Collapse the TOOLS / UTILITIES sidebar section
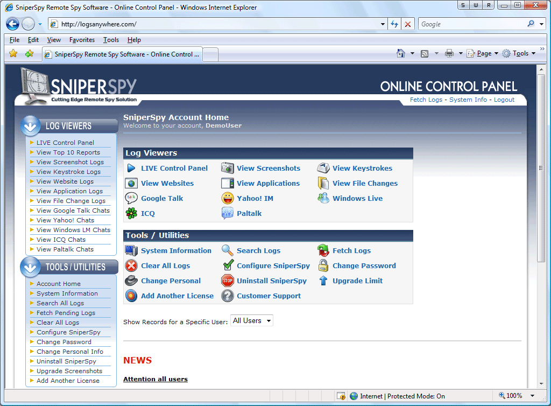 pos(31,267)
